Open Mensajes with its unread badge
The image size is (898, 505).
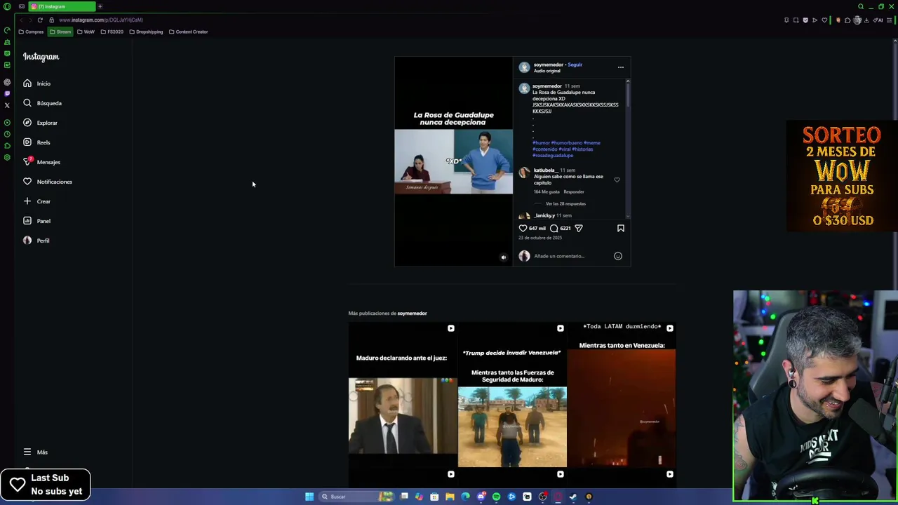pos(41,162)
